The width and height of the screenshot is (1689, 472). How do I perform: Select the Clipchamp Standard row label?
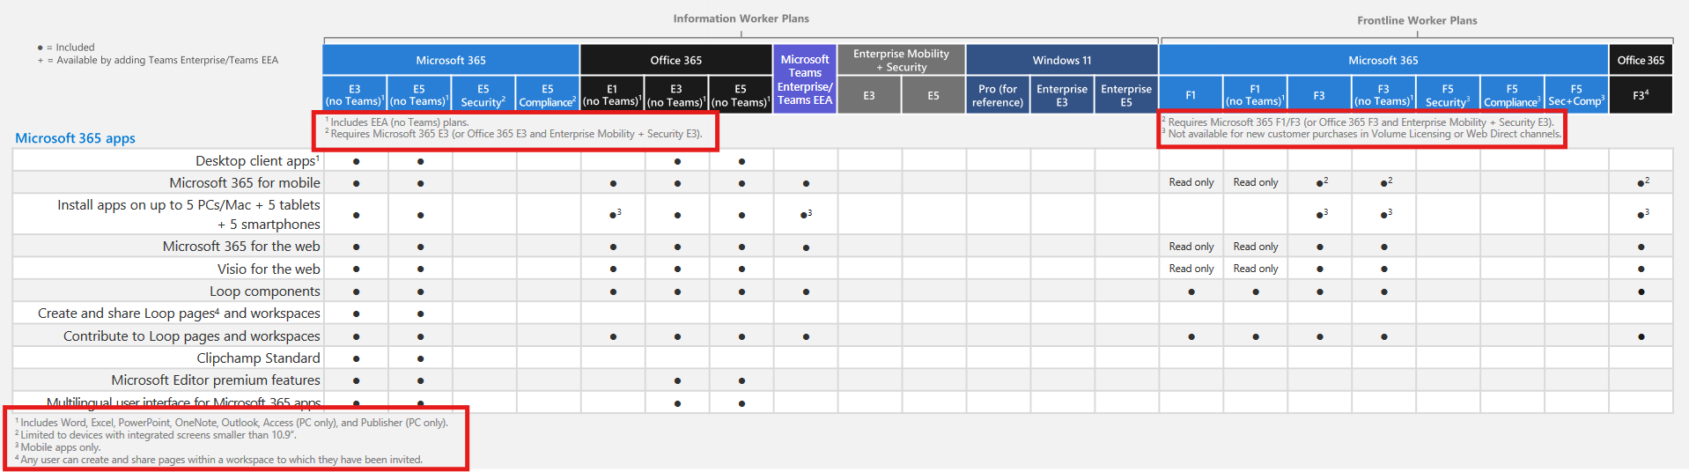click(258, 358)
